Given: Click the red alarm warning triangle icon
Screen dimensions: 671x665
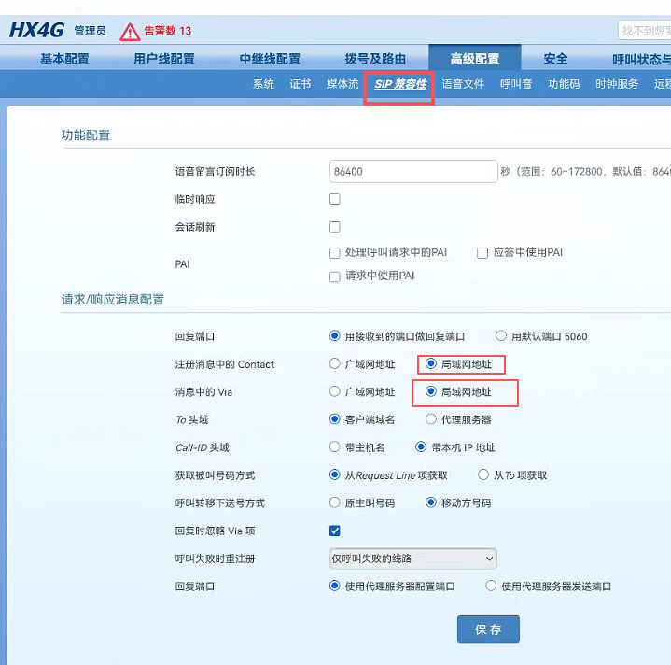Looking at the screenshot, I should click(x=130, y=32).
